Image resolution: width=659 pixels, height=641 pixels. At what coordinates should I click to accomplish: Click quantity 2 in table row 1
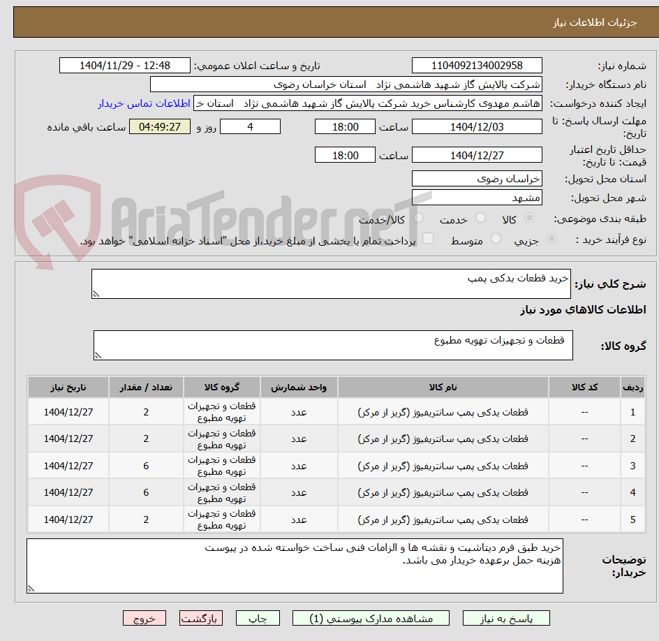(x=146, y=412)
